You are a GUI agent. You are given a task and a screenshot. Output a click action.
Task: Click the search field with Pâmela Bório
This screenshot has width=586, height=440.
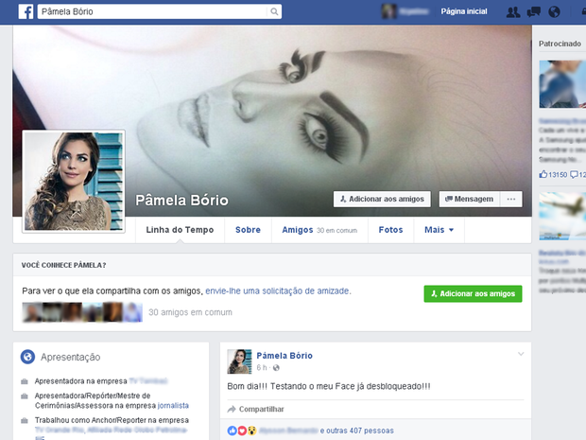pyautogui.click(x=151, y=12)
